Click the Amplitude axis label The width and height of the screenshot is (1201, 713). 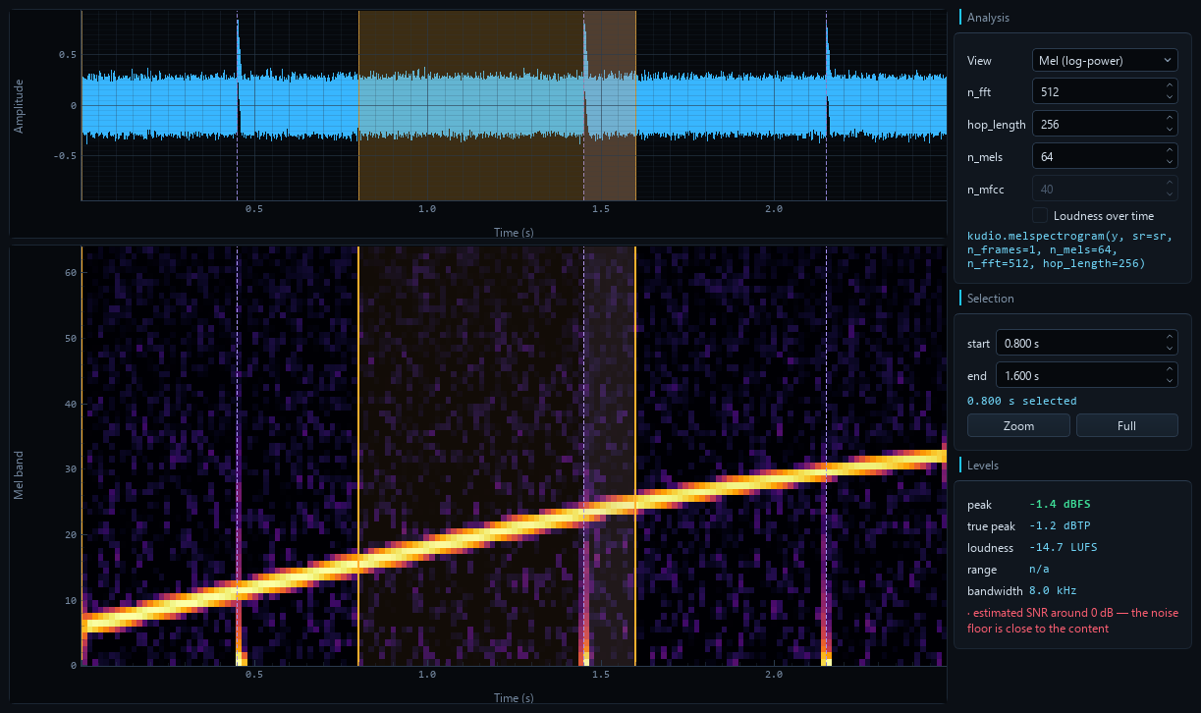coord(19,106)
